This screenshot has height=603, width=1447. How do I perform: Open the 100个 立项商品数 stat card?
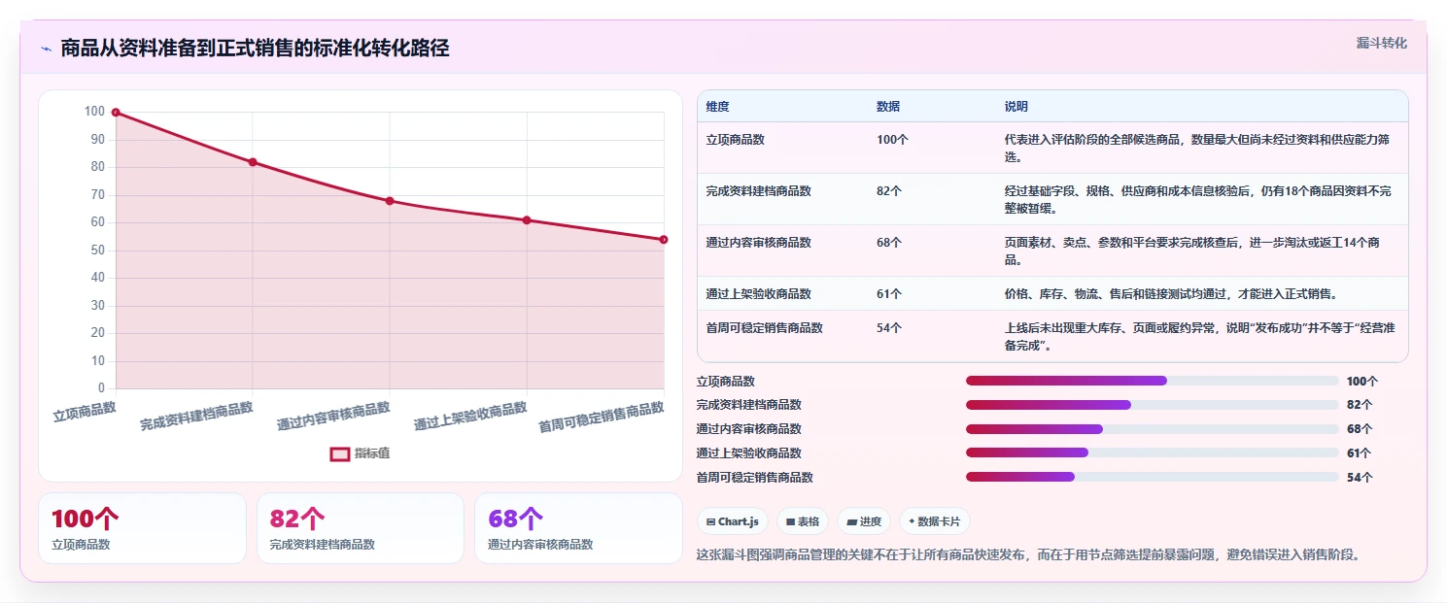pos(142,528)
